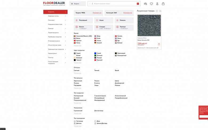Click the Популярный filter tile
Image resolution: width=208 pixels, height=130 pixels.
coord(83,20)
